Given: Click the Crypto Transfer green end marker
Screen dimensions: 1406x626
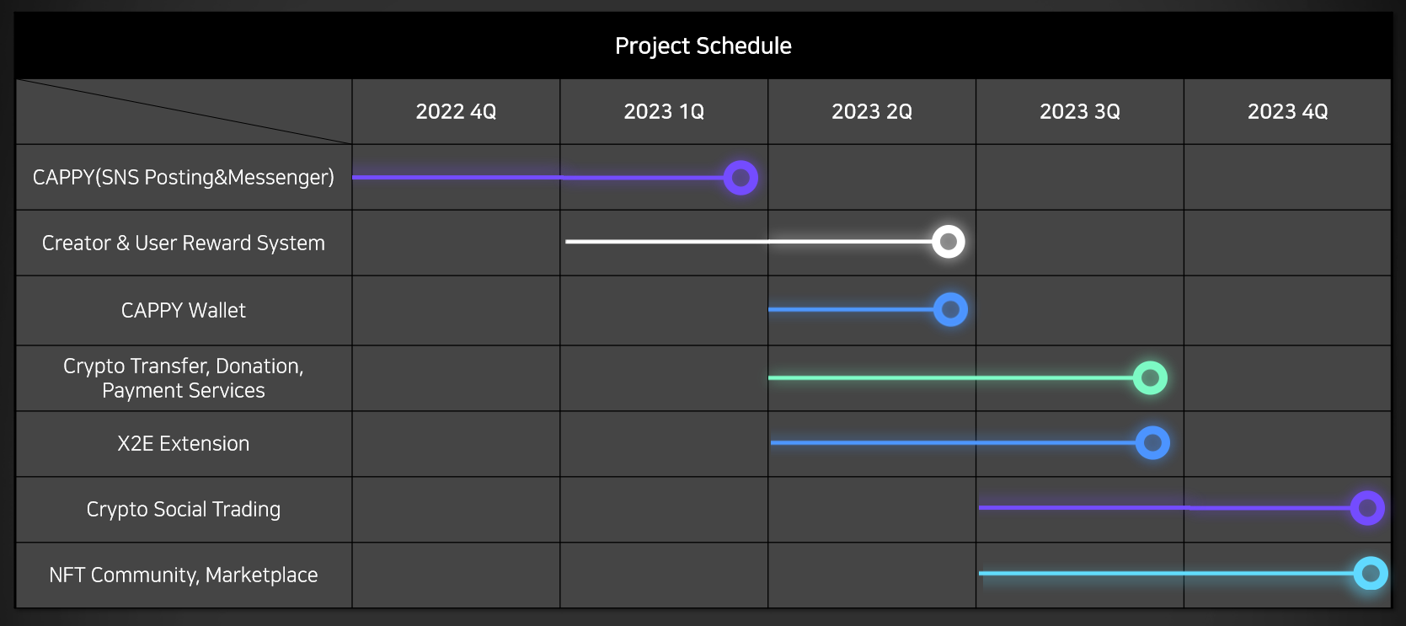Looking at the screenshot, I should 1150,377.
